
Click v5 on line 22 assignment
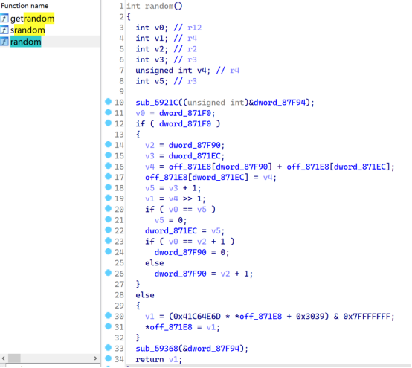216,231
